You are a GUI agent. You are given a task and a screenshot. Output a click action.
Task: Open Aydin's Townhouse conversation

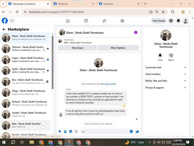coord(25,71)
